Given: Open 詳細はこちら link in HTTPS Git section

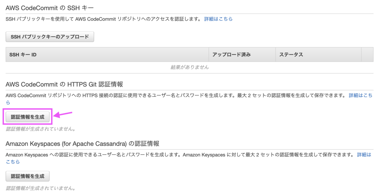Looking at the screenshot, I should pyautogui.click(x=360, y=95).
